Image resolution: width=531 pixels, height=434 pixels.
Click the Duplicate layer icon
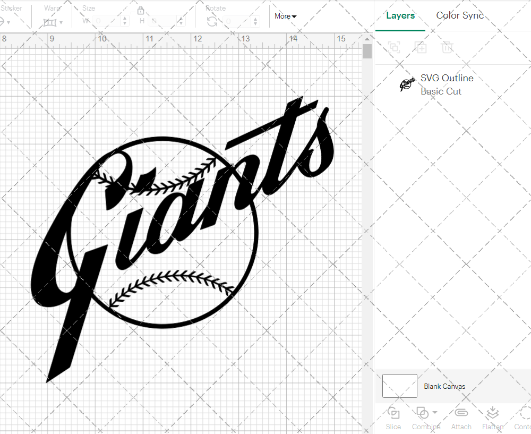click(421, 47)
